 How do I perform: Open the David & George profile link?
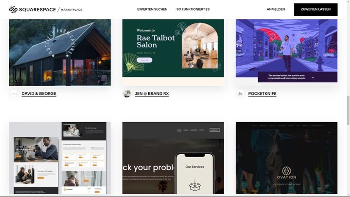[x=39, y=94]
